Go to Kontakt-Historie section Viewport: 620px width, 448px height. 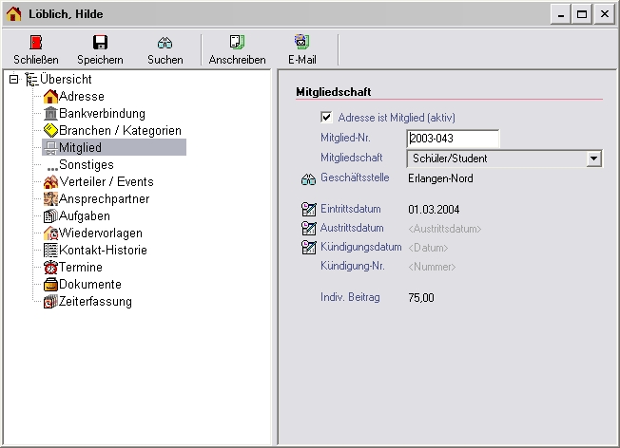coord(105,251)
